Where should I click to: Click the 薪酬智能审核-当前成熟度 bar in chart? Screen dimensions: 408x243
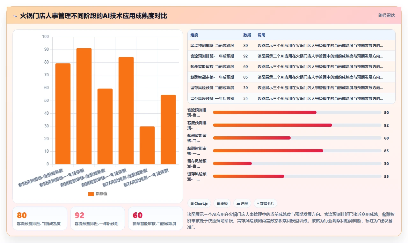pos(105,126)
